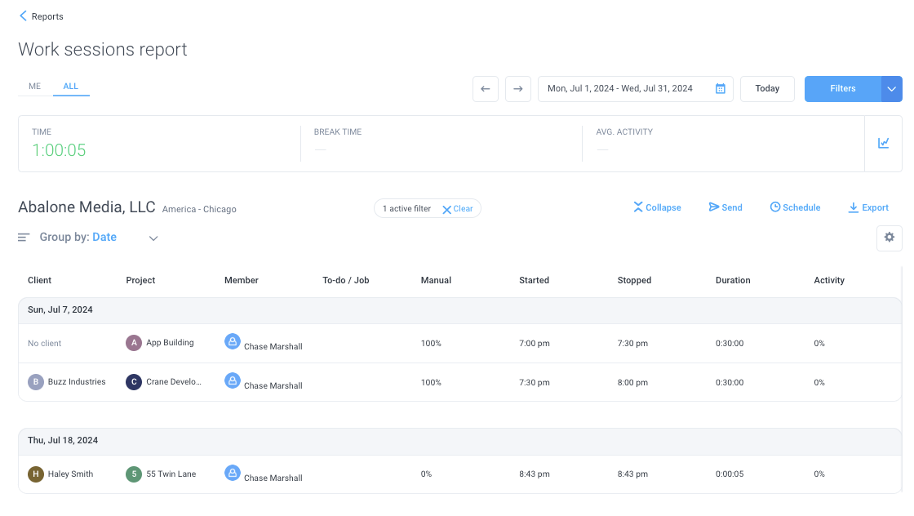Export the report
914x516 pixels.
tap(868, 207)
